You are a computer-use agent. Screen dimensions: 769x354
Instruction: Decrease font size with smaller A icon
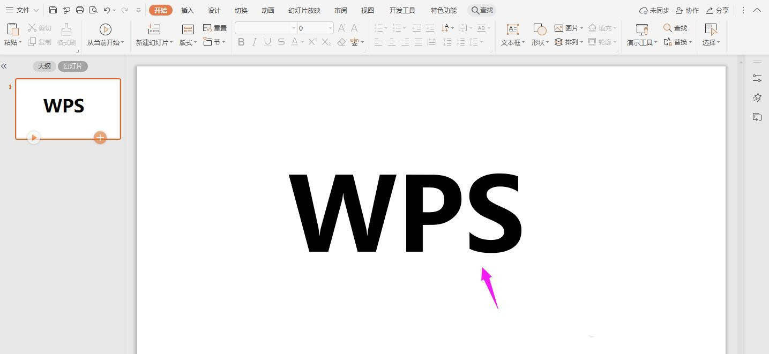354,28
